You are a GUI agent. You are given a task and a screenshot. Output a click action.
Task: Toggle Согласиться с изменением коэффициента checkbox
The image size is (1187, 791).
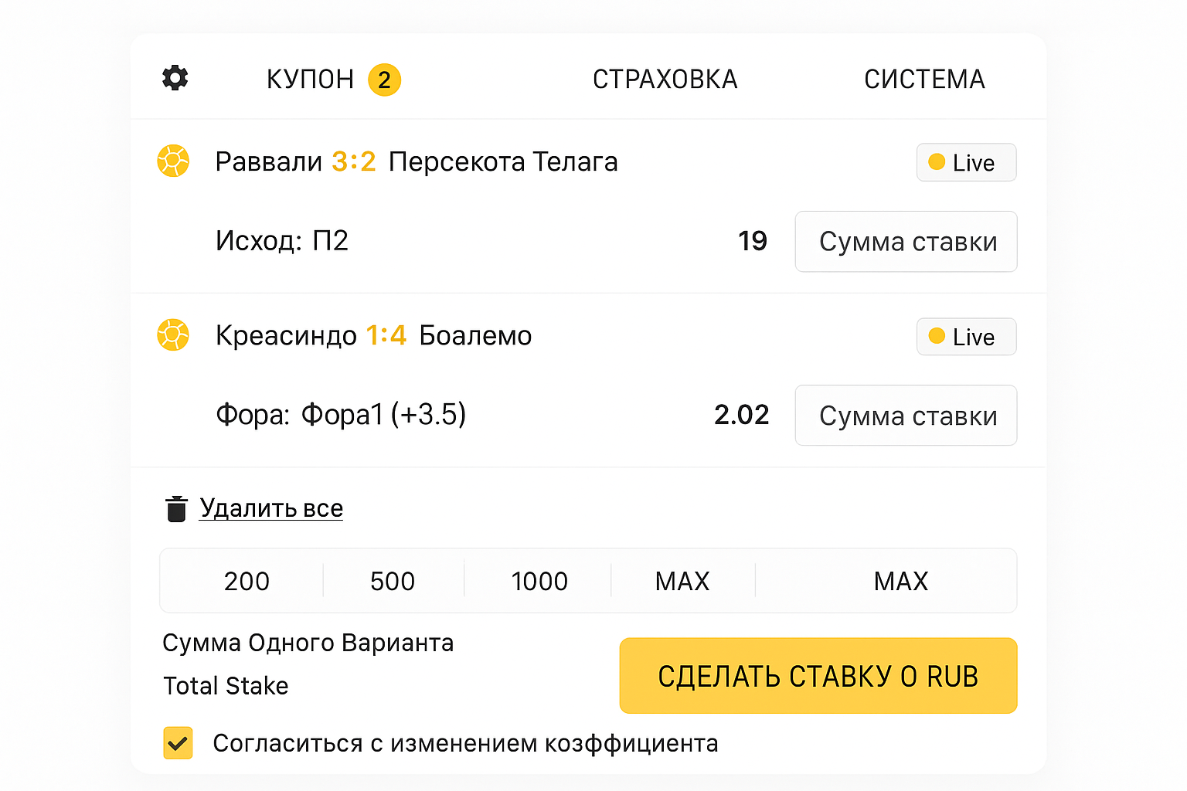tap(178, 743)
